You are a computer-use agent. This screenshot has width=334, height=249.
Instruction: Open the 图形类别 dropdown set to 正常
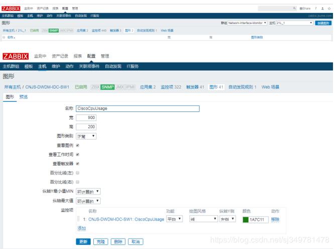pyautogui.click(x=86, y=136)
